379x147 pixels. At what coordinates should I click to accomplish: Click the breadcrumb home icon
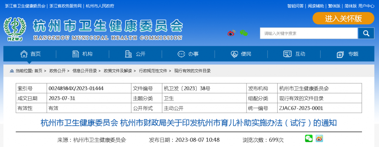12,71
